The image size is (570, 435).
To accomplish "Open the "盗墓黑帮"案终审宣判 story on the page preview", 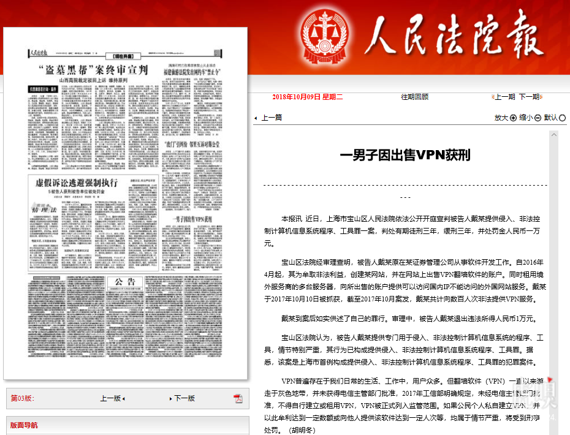I will pyautogui.click(x=93, y=69).
